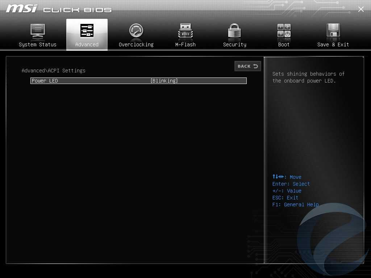Image resolution: width=371 pixels, height=278 pixels.
Task: Open Security via the padlock icon
Action: point(234,31)
